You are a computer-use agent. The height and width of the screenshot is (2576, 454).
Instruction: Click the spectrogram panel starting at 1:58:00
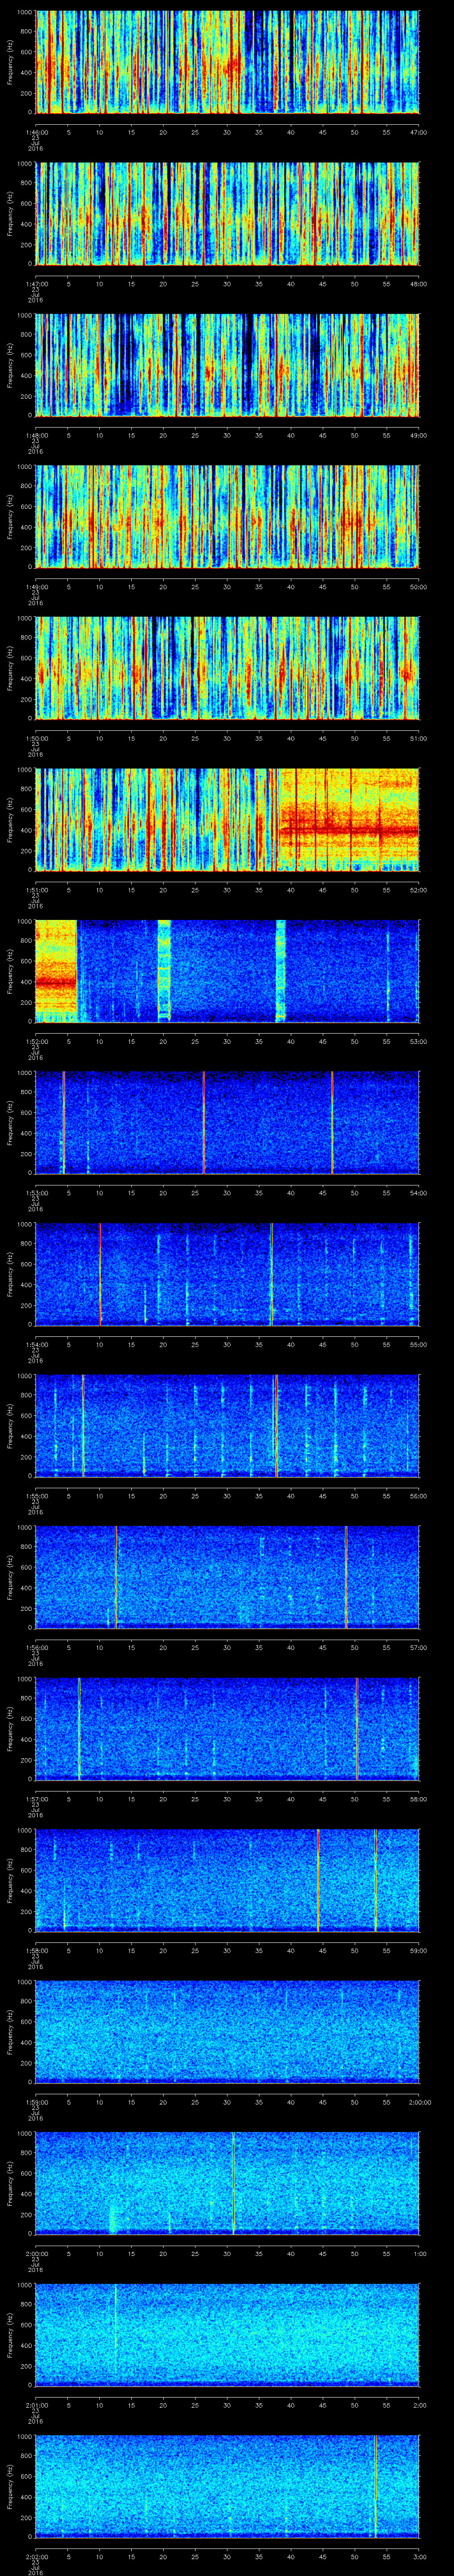point(227,1880)
